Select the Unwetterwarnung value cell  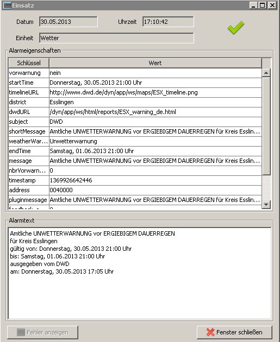tap(155, 141)
